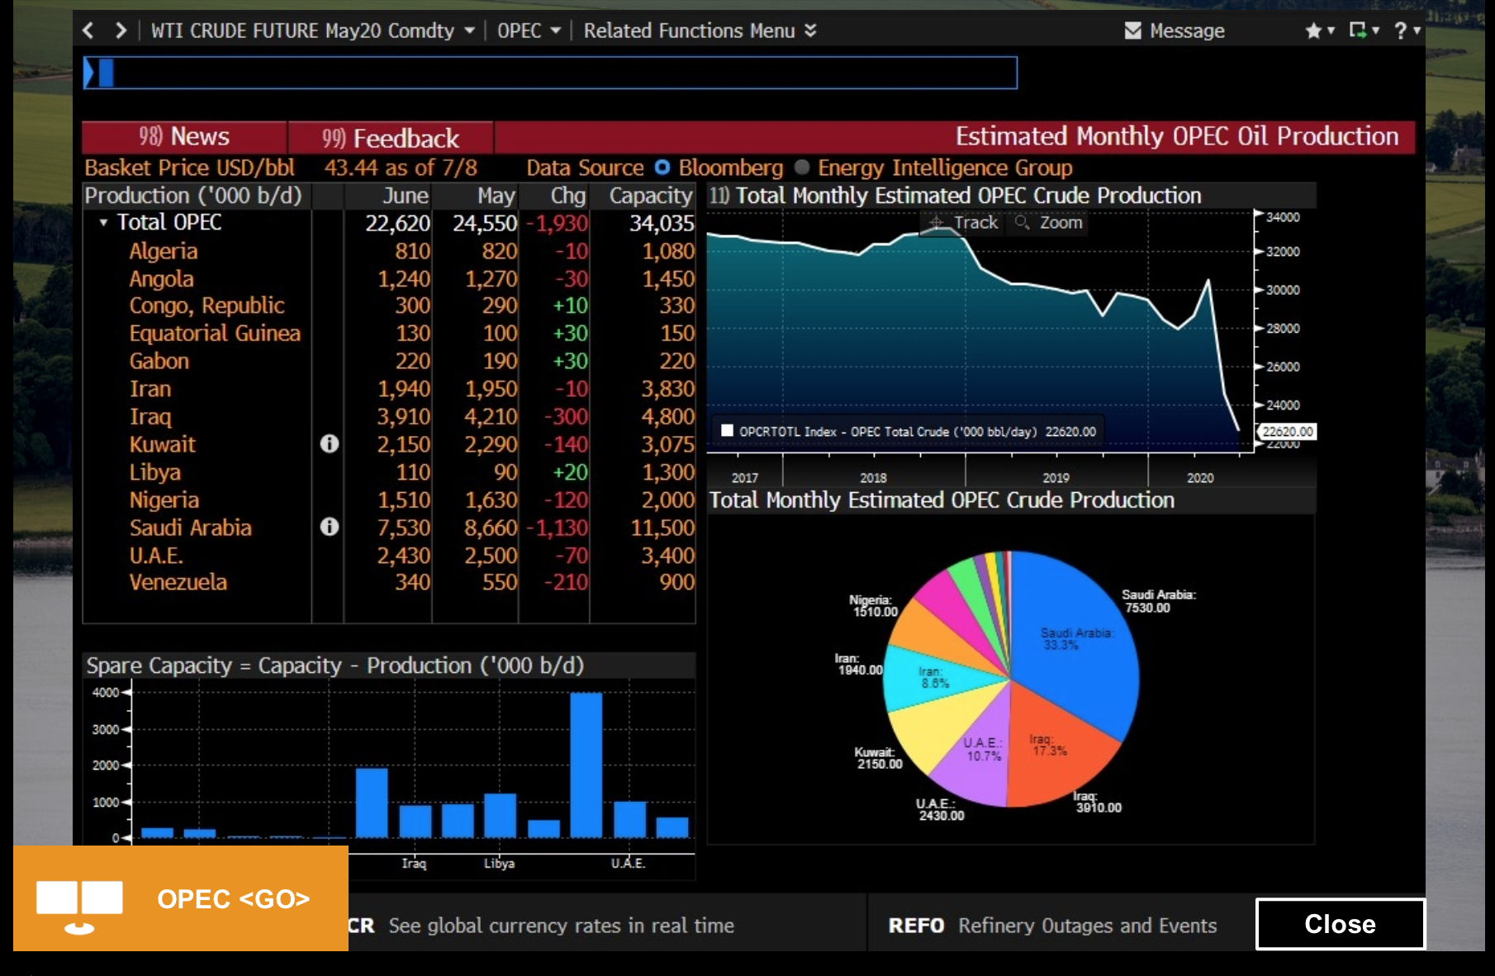Click the export/send screen icon
This screenshot has height=976, width=1495.
click(x=1358, y=31)
